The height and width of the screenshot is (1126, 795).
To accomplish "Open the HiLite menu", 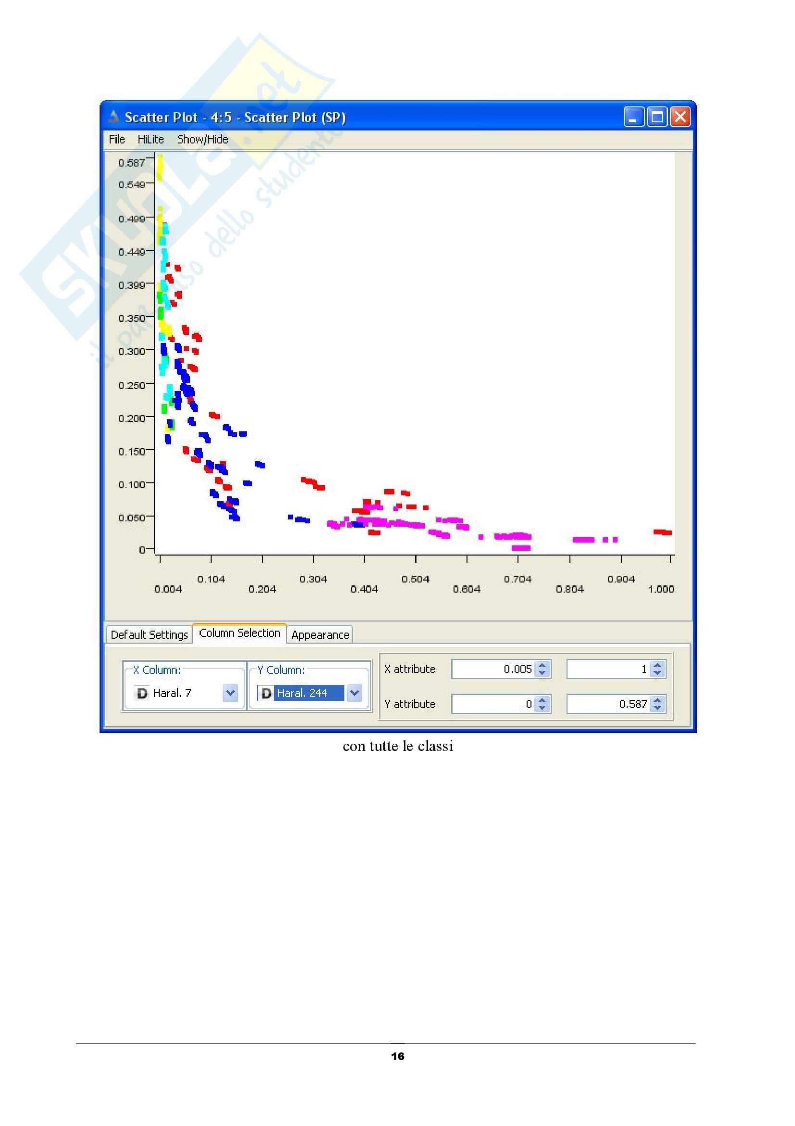I will coord(151,140).
